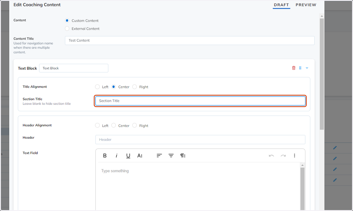Set Title Alignment to Center
This screenshot has width=353, height=211.
(x=114, y=87)
